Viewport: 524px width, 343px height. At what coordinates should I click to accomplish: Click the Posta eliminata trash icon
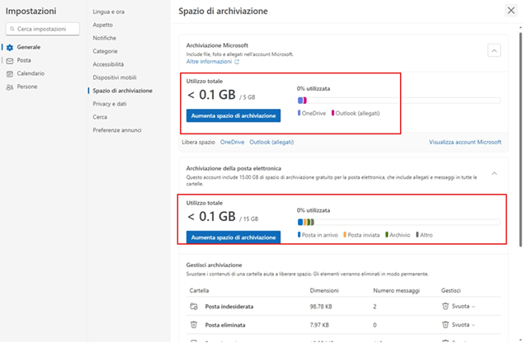click(194, 325)
